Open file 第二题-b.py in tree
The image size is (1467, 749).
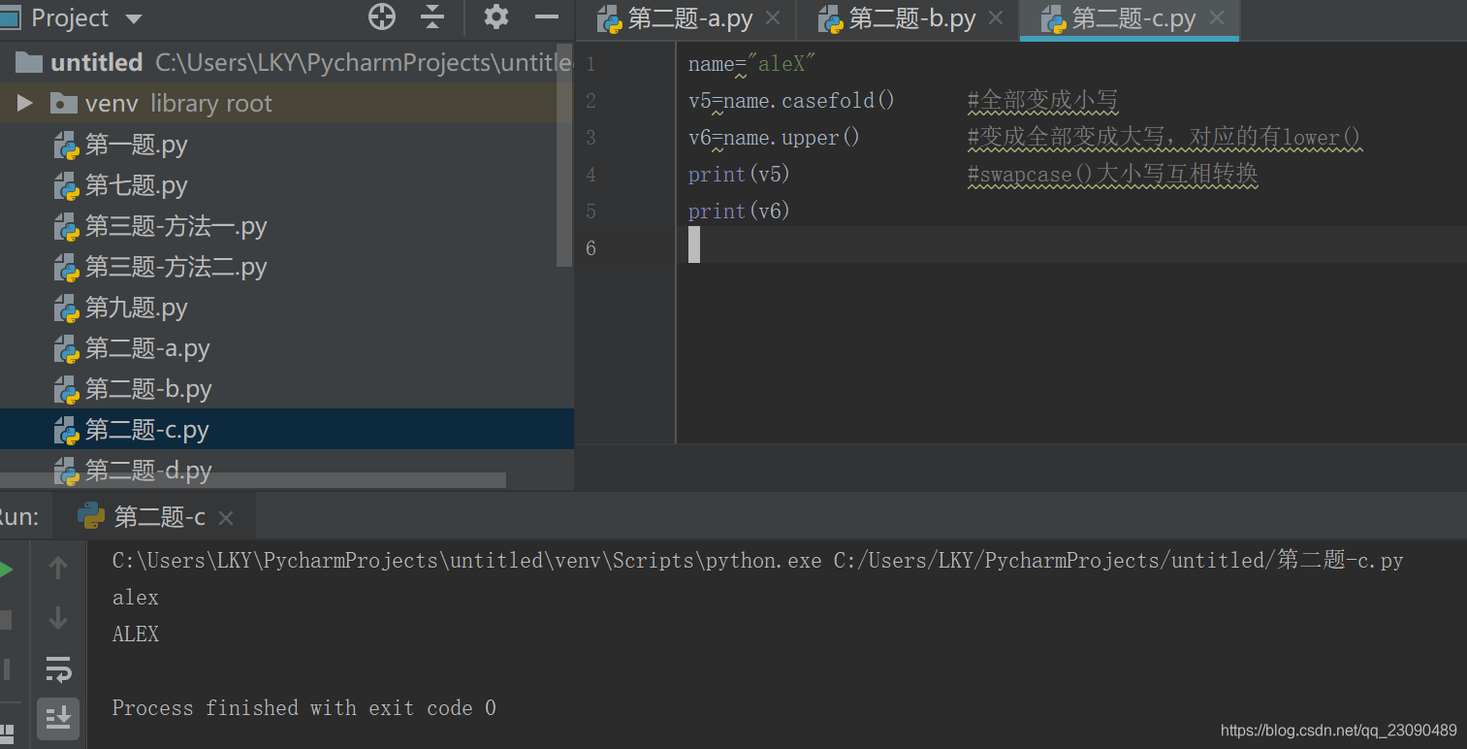pyautogui.click(x=148, y=389)
